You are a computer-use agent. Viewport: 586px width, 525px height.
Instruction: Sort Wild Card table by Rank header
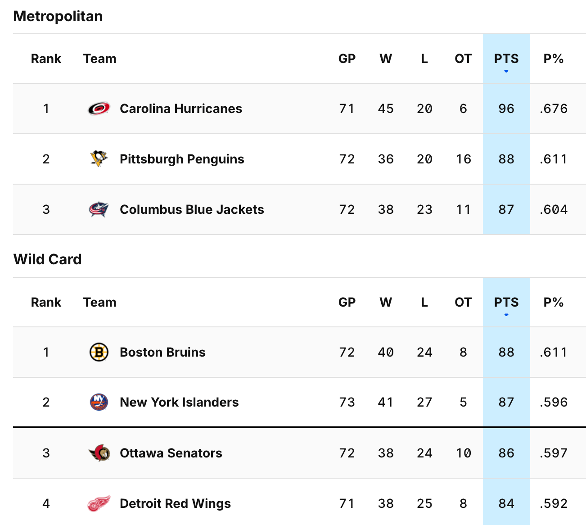[46, 303]
